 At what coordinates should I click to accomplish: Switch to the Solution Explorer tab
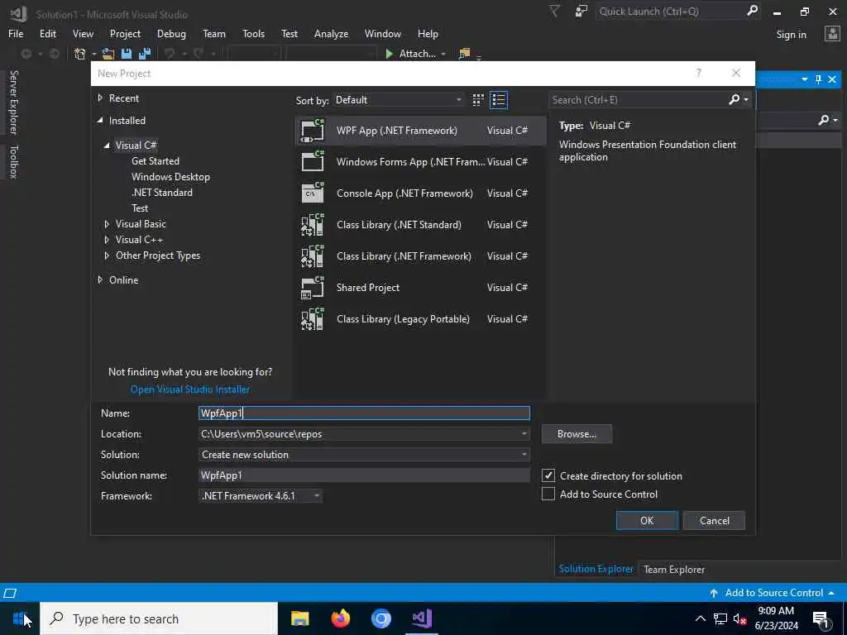pos(596,569)
